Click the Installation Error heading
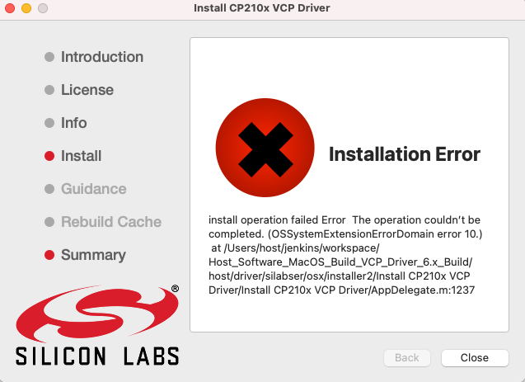This screenshot has height=382, width=525. point(404,154)
